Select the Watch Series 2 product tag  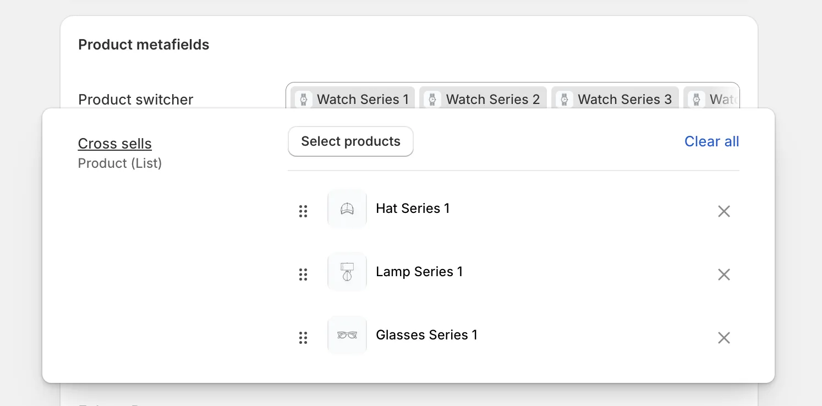483,99
